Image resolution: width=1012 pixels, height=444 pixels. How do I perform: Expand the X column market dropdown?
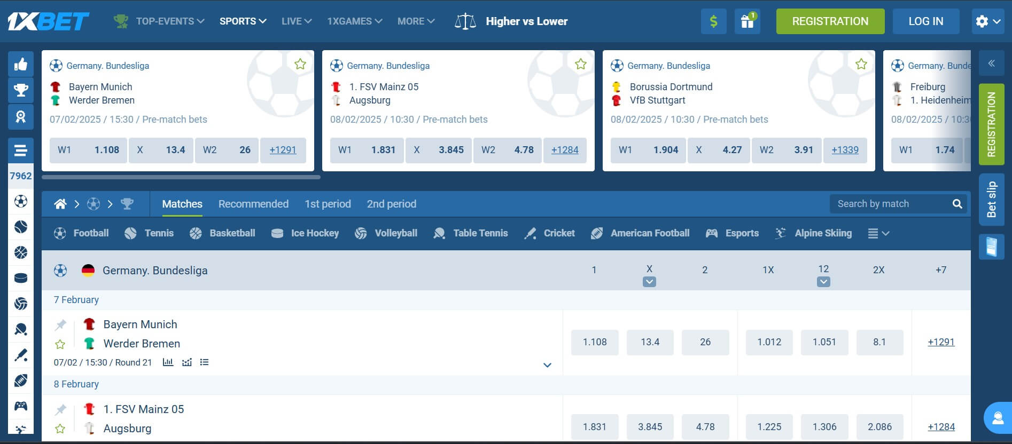click(649, 282)
